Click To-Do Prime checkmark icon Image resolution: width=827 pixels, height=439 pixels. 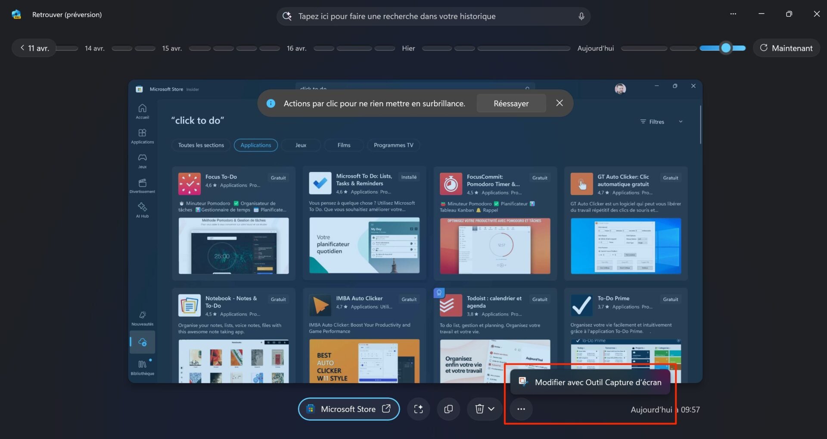pos(581,305)
